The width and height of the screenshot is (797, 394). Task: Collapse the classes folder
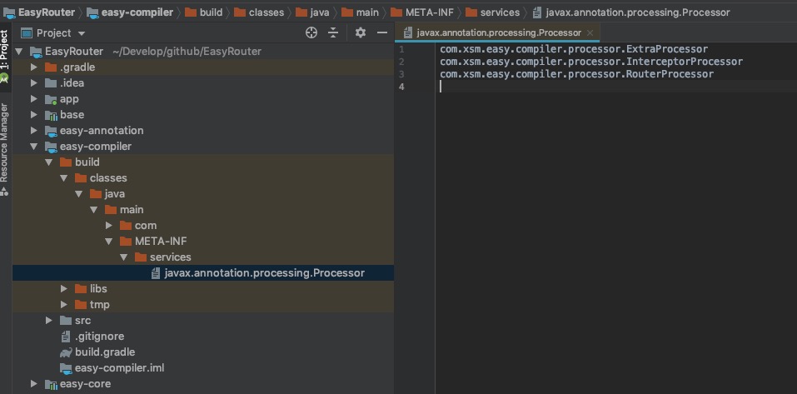63,178
